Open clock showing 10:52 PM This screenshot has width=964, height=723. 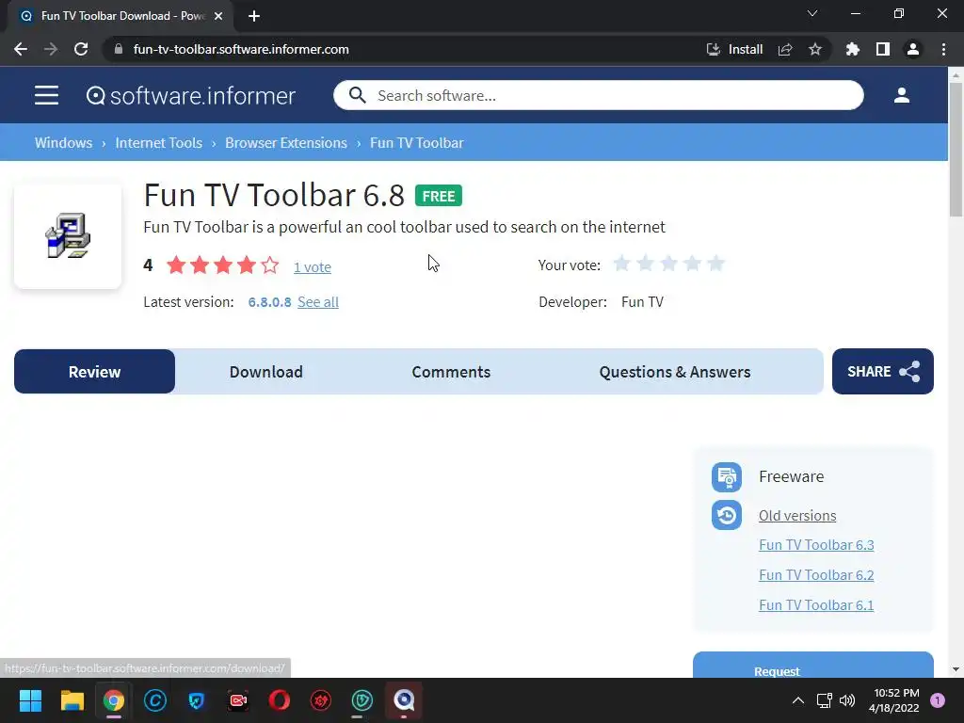[x=895, y=700]
